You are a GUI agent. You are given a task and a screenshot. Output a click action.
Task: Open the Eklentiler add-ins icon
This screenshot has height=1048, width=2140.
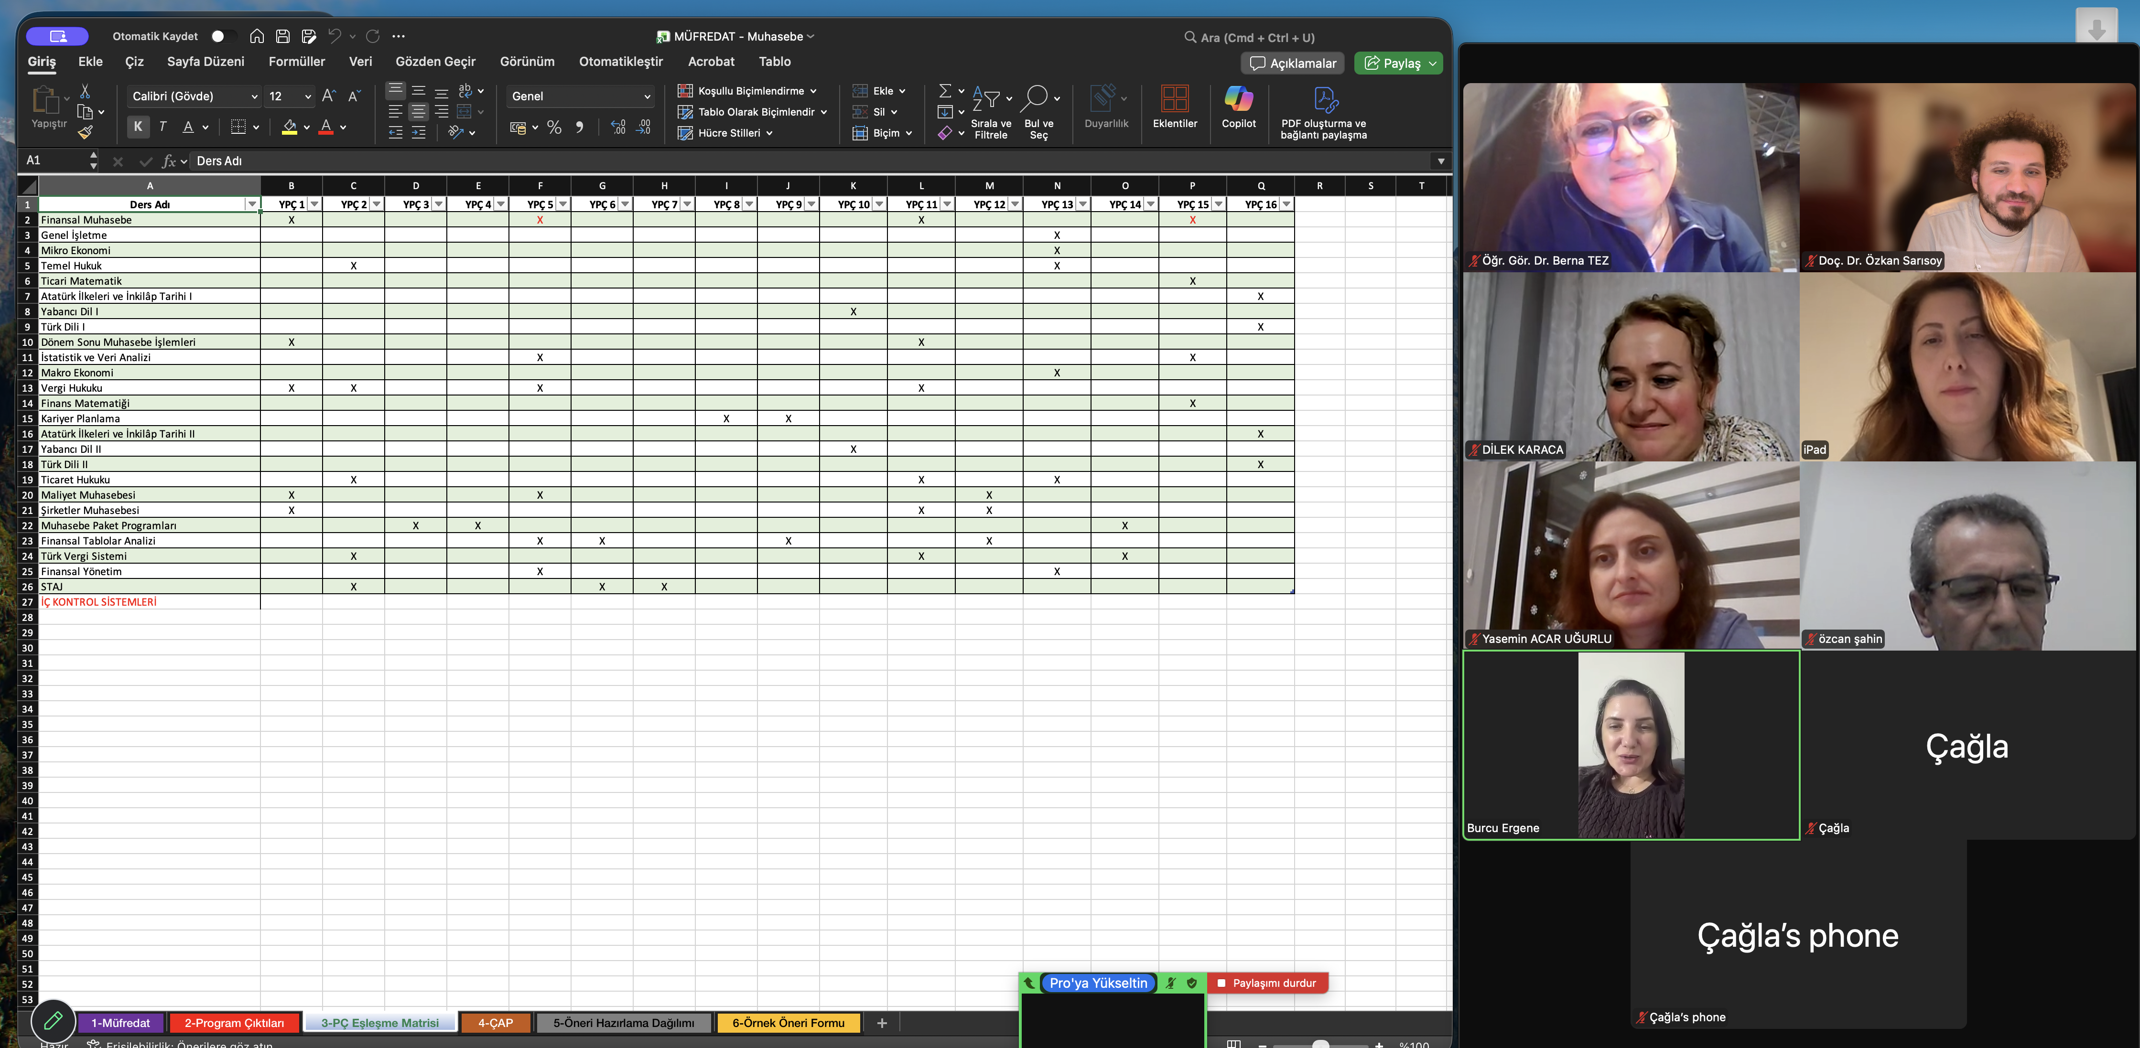(1174, 100)
